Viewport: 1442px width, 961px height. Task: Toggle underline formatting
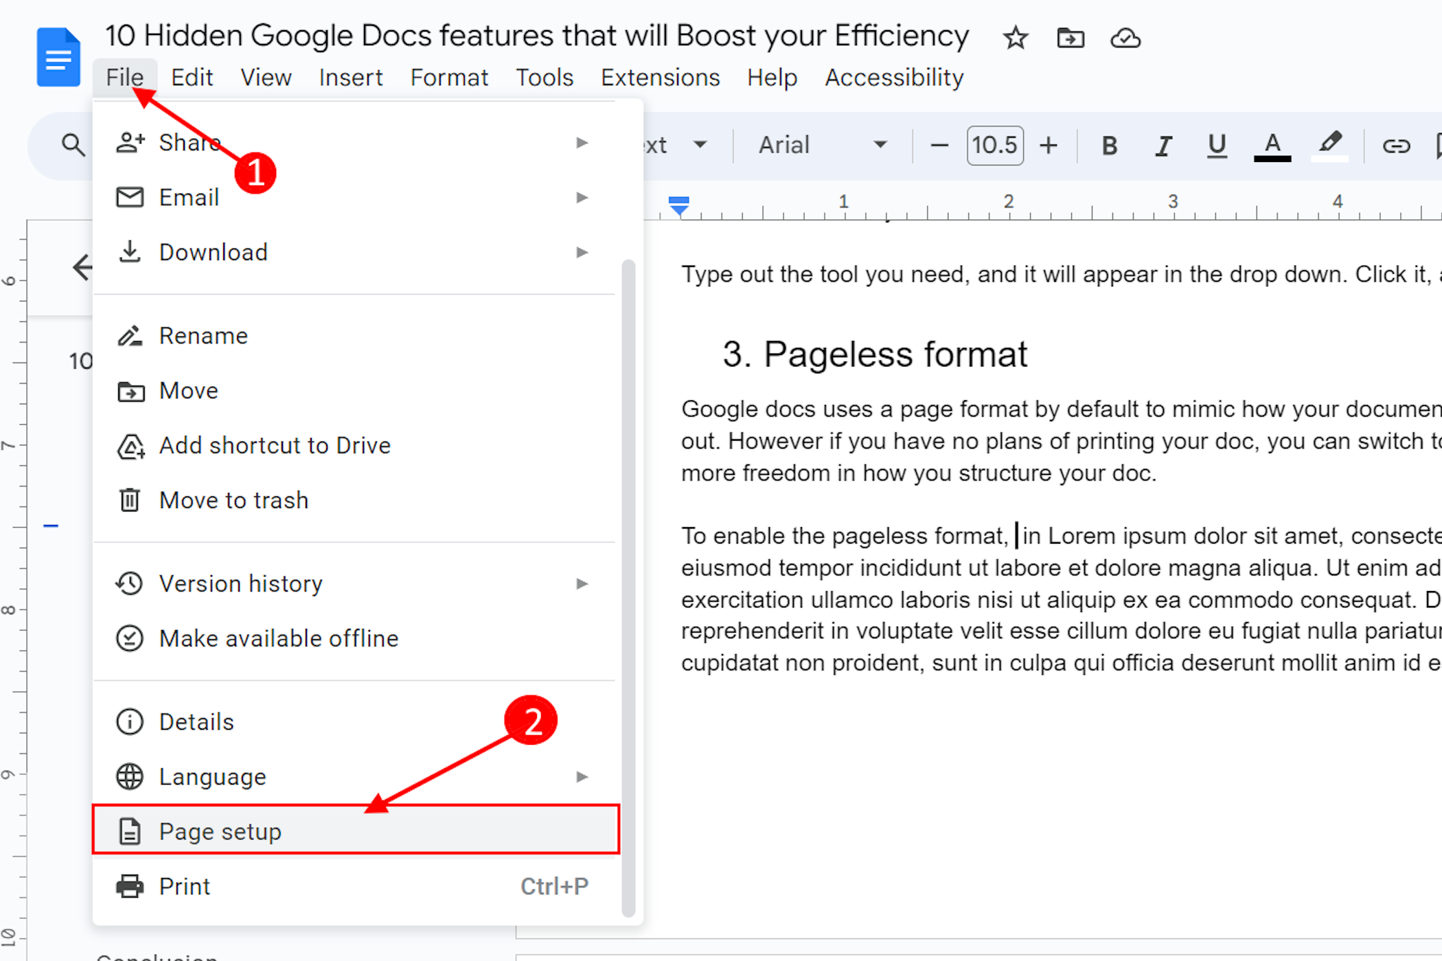click(1217, 145)
